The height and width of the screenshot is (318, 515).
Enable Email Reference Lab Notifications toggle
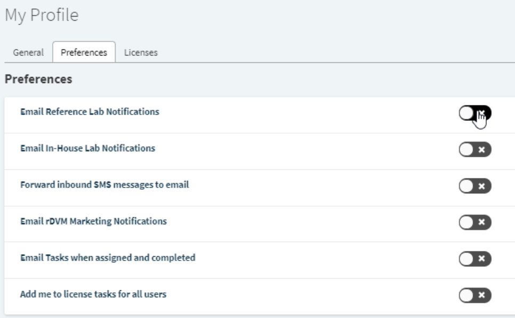[474, 113]
